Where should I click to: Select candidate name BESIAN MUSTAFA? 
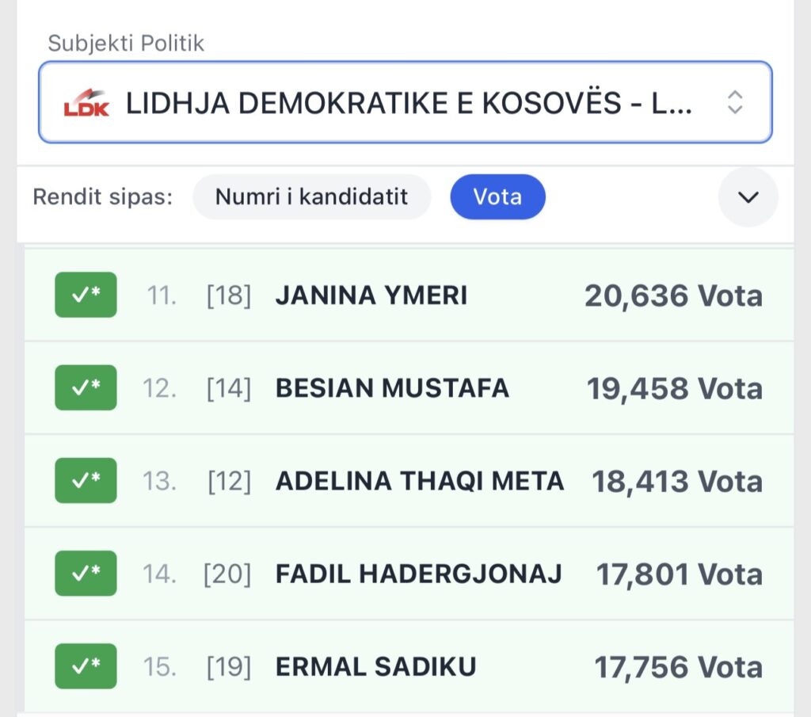point(392,388)
